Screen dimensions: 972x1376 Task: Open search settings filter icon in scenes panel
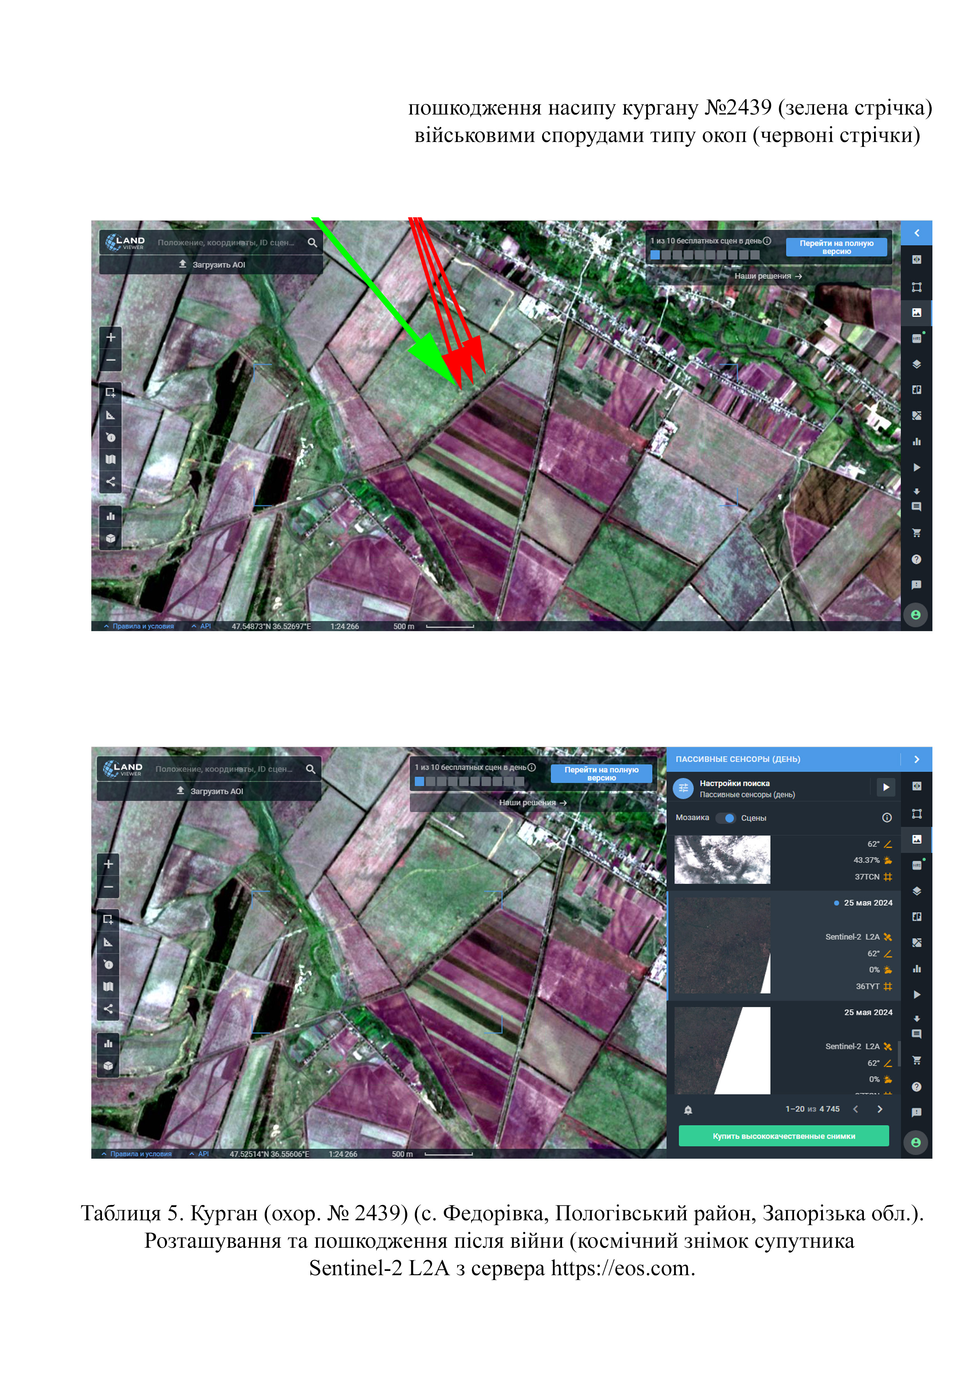pyautogui.click(x=683, y=788)
